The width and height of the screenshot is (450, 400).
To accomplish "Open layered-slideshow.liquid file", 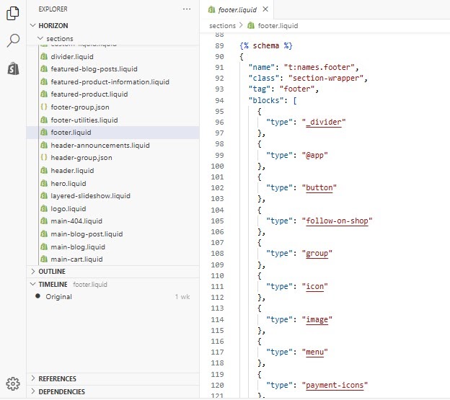I will point(112,196).
